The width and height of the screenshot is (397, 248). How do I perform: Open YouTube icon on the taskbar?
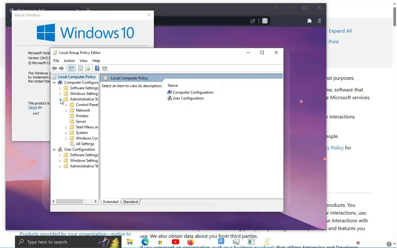175,242
